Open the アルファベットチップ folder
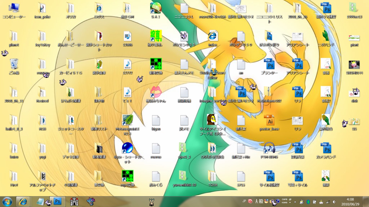 [42, 181]
